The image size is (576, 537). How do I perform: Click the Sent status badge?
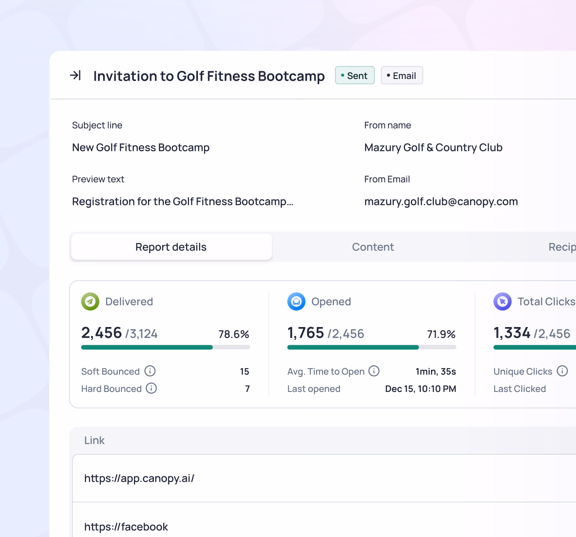coord(355,76)
